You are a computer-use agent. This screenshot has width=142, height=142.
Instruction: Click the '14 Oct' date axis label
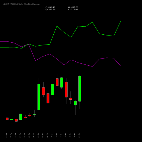[x=61, y=135]
